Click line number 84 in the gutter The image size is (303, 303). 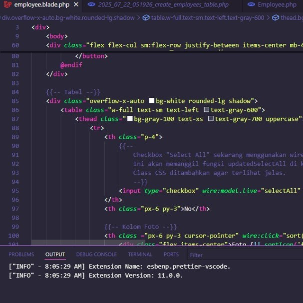coord(14,92)
